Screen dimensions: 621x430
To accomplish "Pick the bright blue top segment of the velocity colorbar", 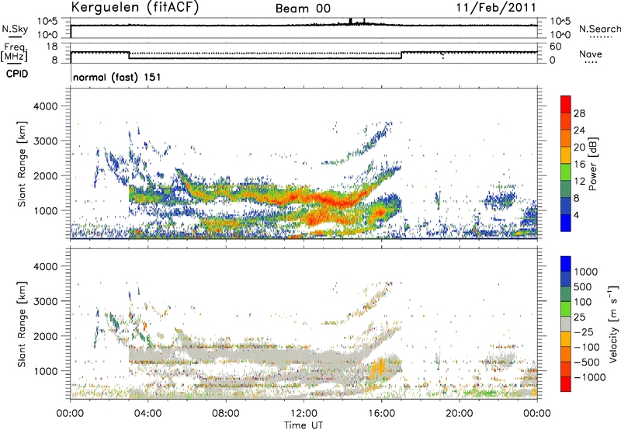I will tap(566, 264).
